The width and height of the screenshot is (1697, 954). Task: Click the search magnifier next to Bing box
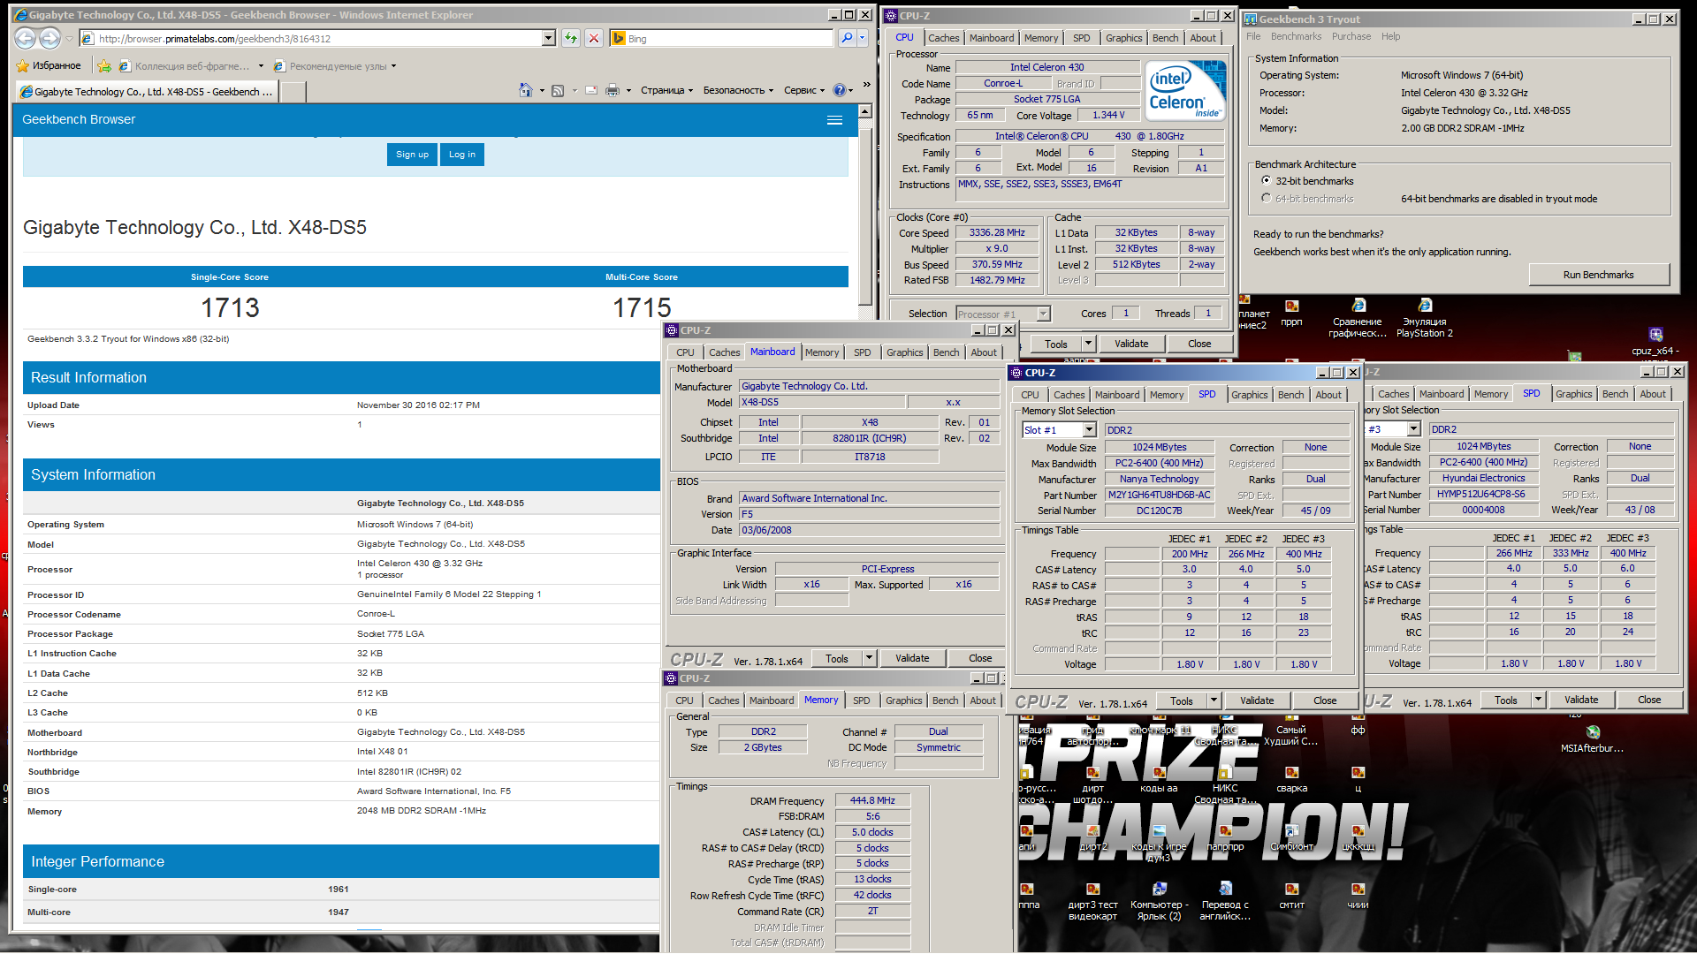pos(847,38)
